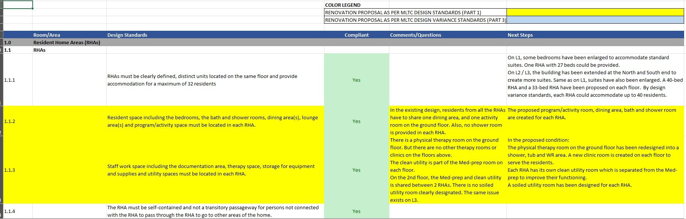Image resolution: width=686 pixels, height=219 pixels.
Task: Click the empty Room/Area cell for row 1.1.2
Action: 69,121
